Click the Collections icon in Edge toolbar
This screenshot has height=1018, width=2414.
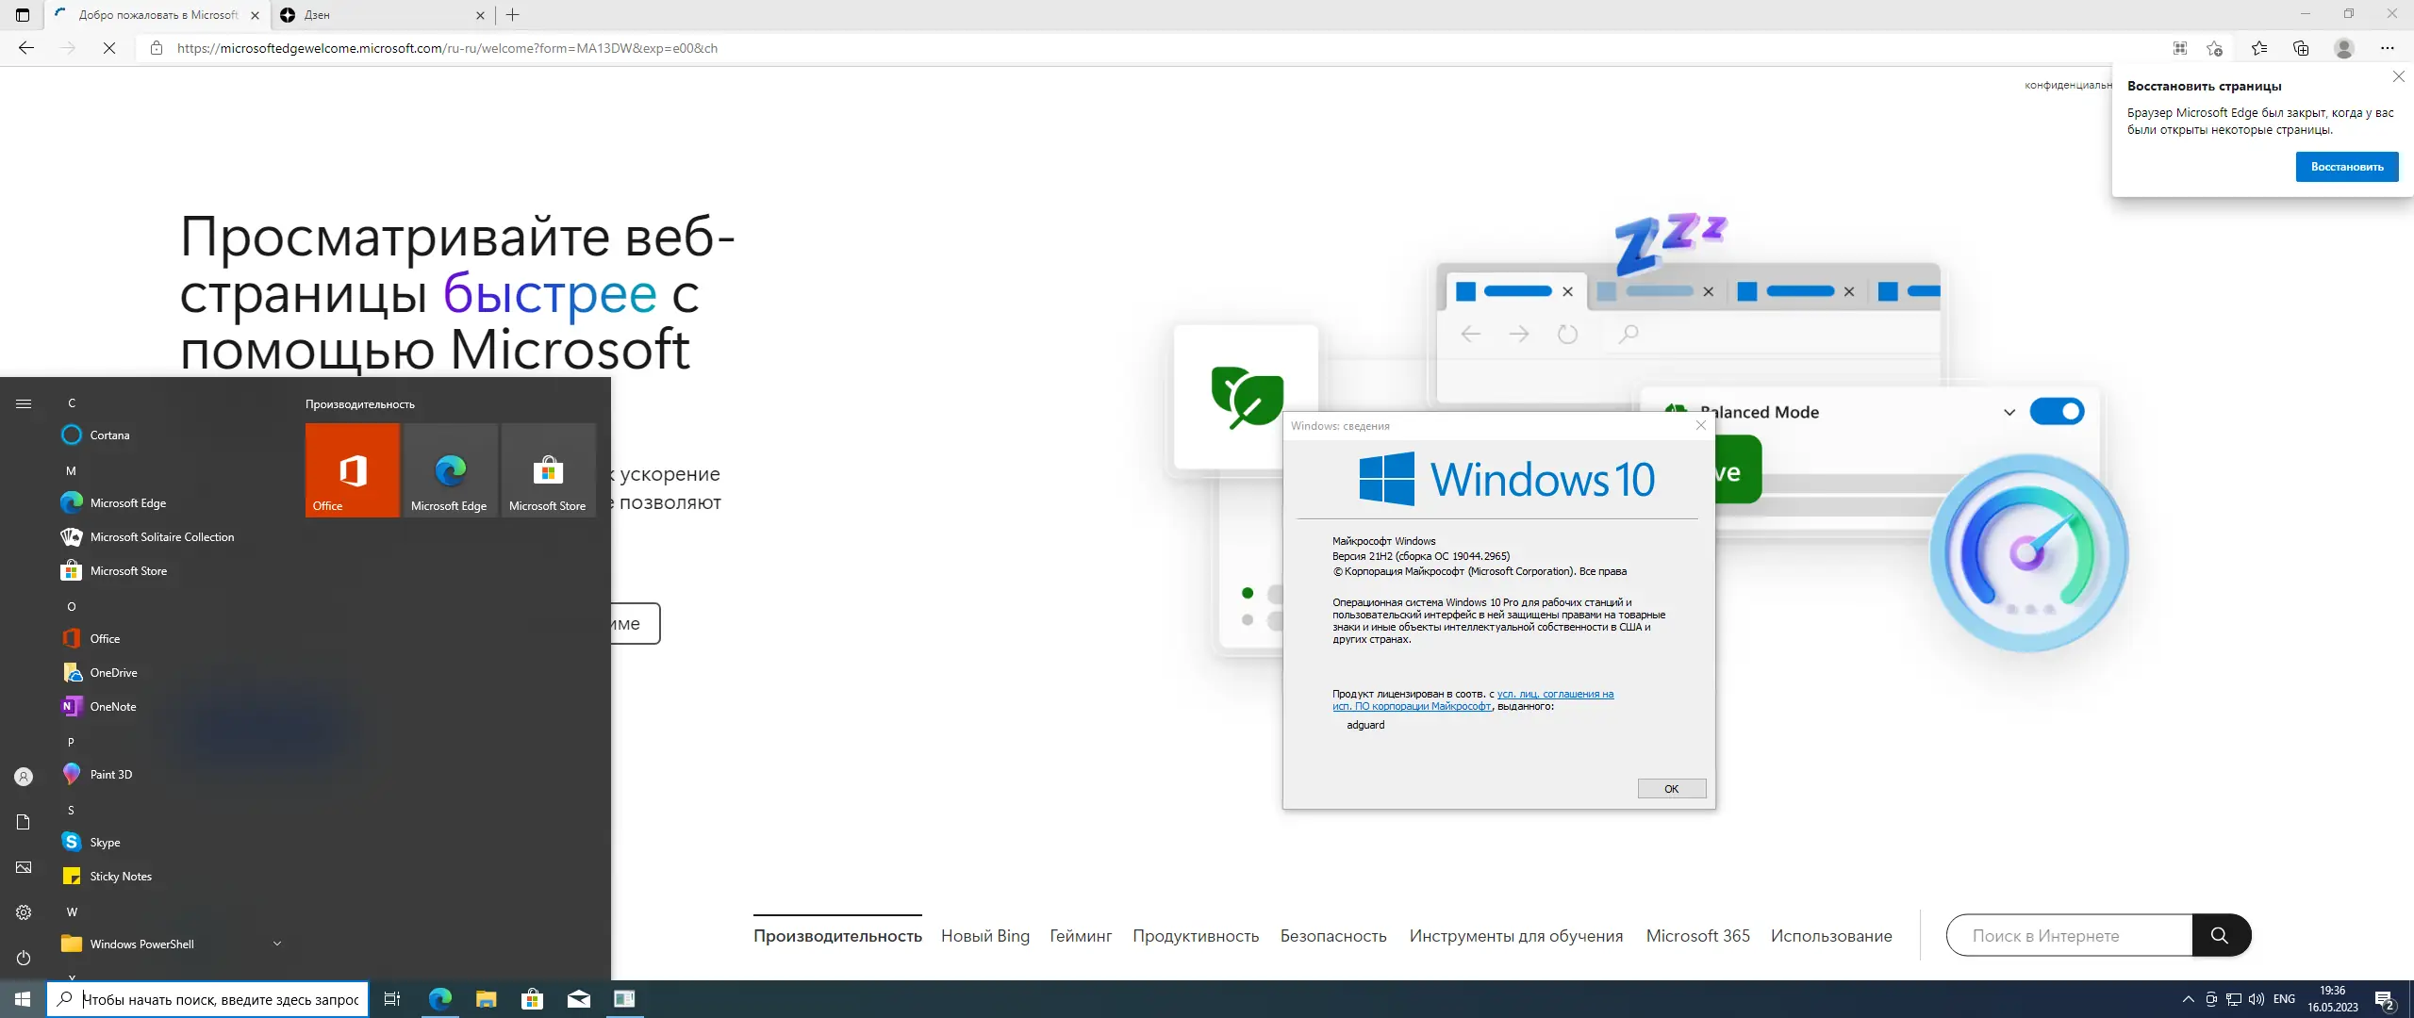[2300, 48]
